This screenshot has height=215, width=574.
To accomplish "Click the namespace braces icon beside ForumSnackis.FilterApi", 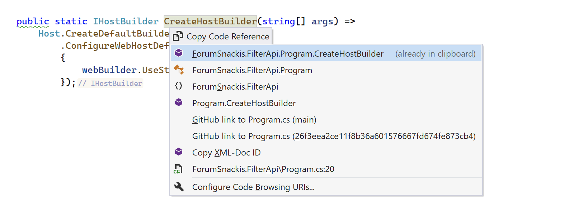I will pyautogui.click(x=179, y=86).
